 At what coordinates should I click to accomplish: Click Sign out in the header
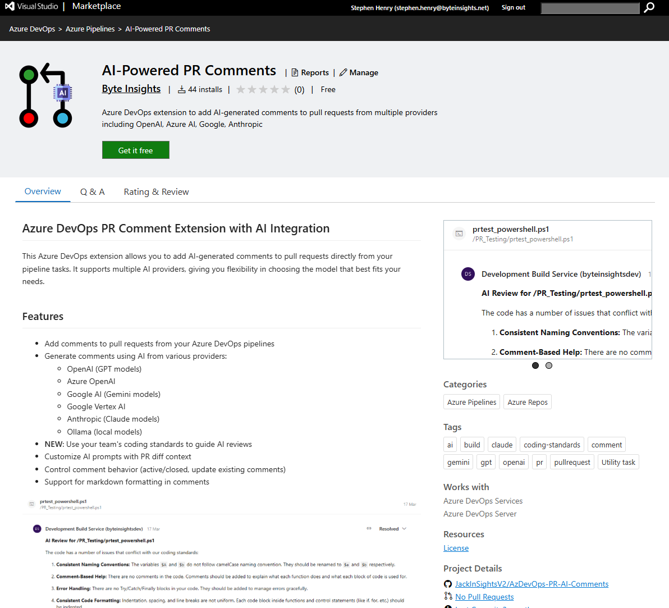click(514, 7)
